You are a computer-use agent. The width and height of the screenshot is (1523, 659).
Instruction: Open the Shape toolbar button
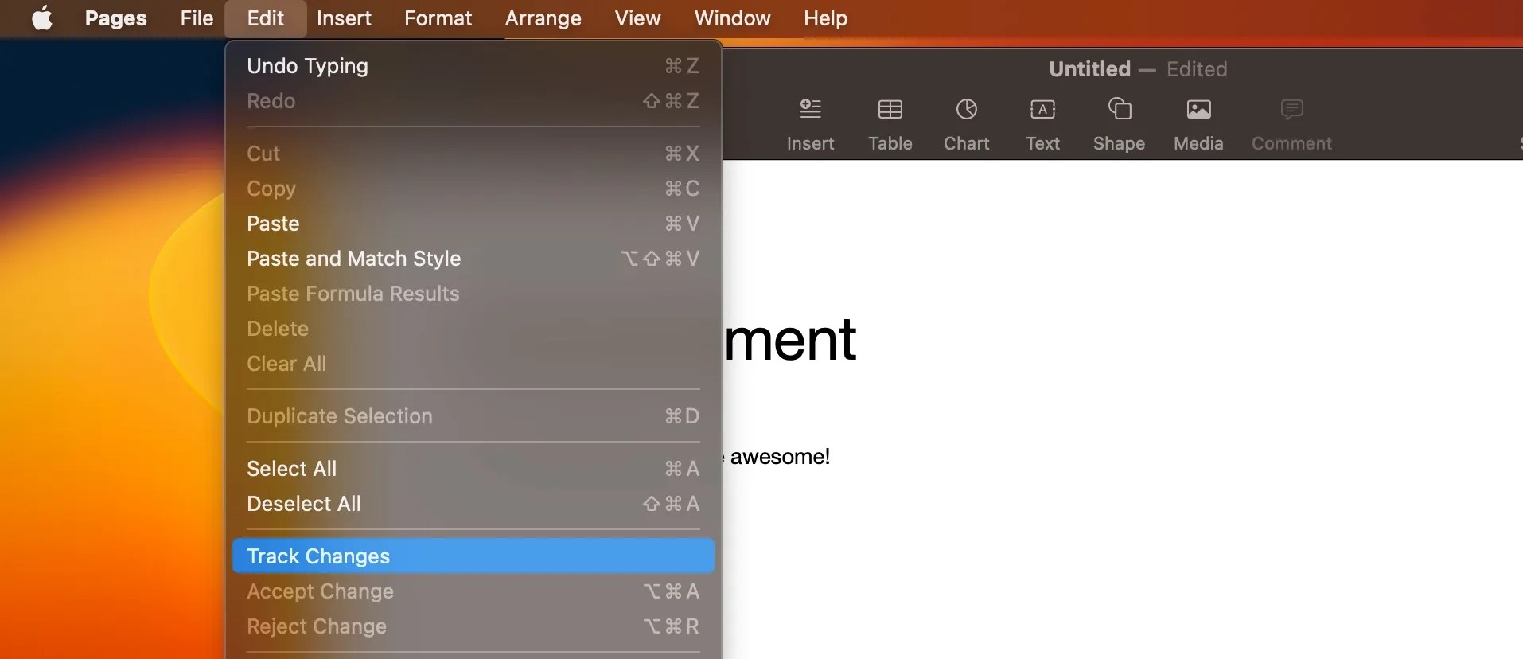click(x=1119, y=125)
